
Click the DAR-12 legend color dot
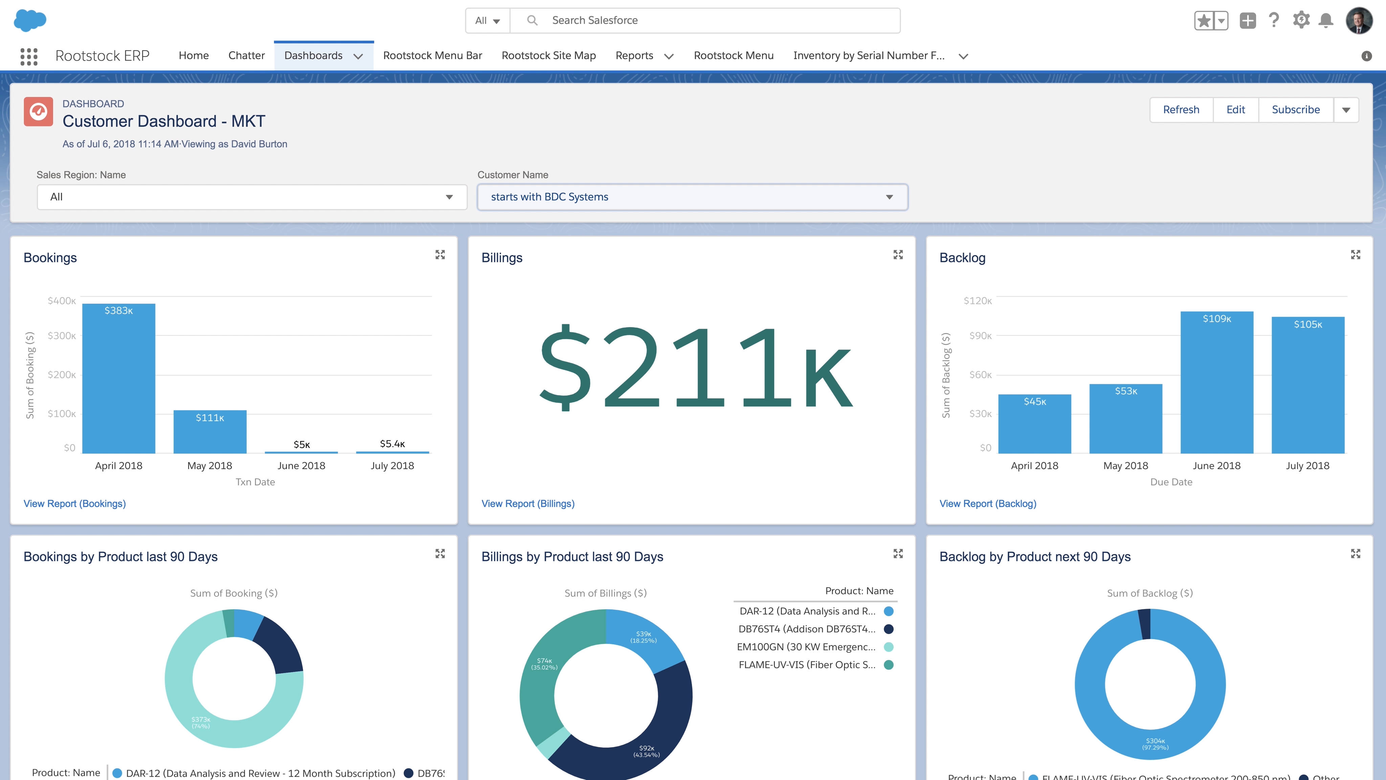888,611
